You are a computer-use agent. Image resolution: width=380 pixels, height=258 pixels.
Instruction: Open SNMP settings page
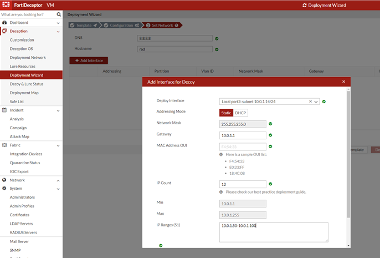[15, 250]
